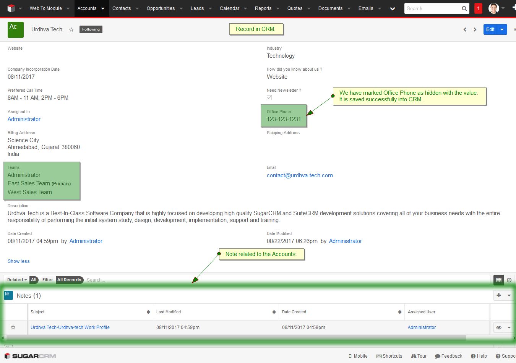
Task: Open the red notifications badge
Action: pyautogui.click(x=478, y=8)
